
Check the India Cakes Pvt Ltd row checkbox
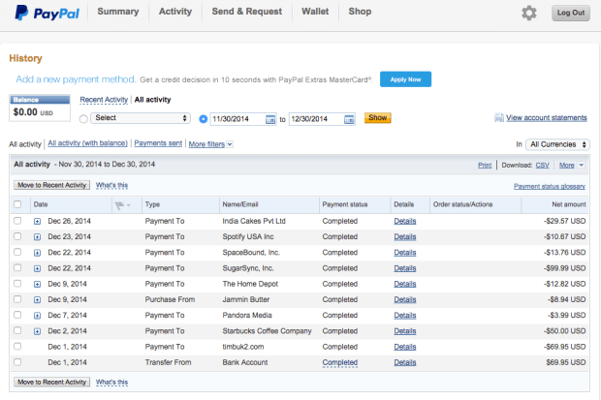(x=17, y=221)
